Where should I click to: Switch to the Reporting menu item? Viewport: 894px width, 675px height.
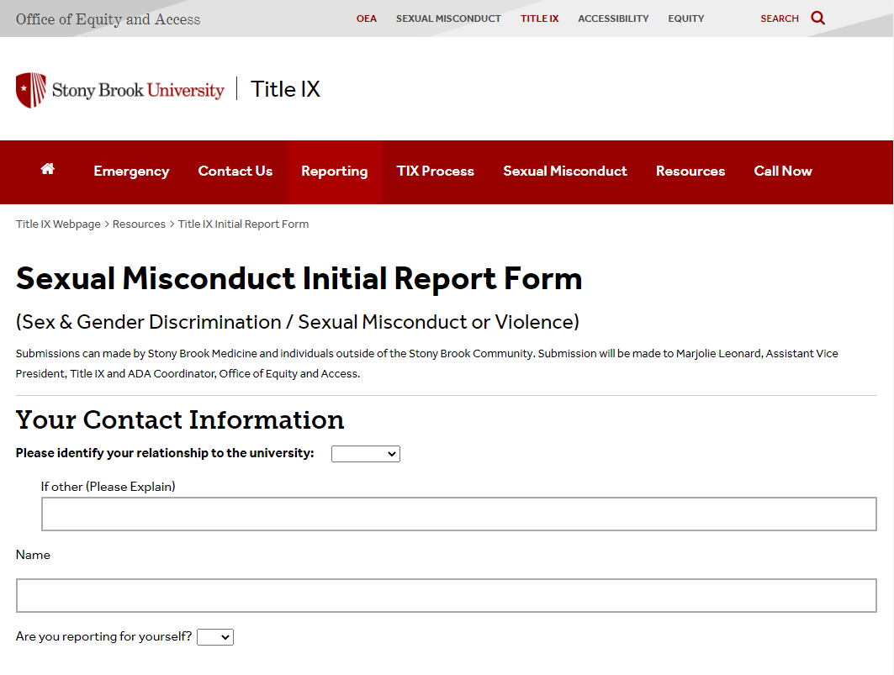(334, 171)
